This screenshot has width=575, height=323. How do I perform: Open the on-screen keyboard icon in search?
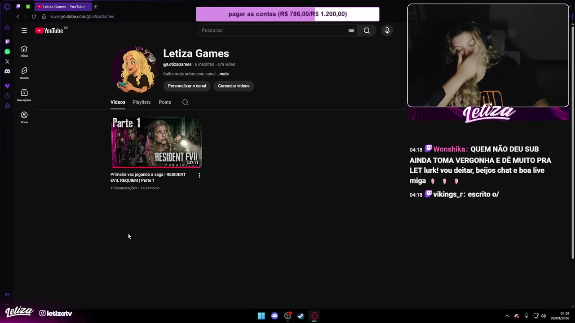coord(351,31)
